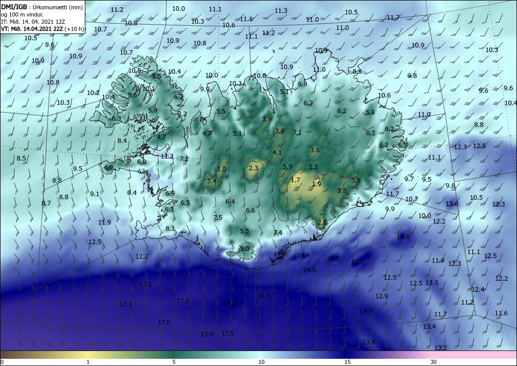Image resolution: width=517 pixels, height=366 pixels.
Task: Click the map value "10.2"
Action: coord(93,93)
